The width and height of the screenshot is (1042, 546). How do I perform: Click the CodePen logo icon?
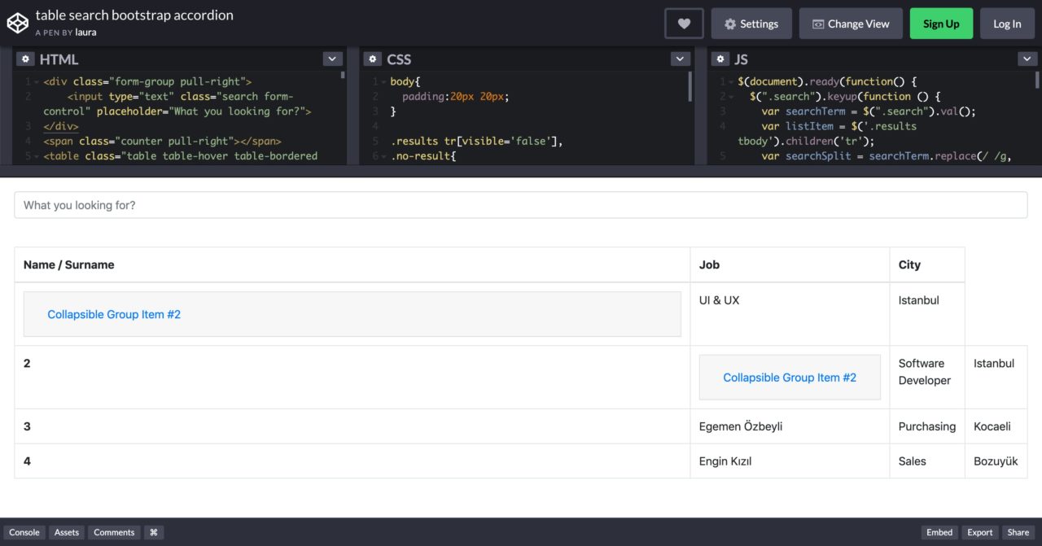17,24
